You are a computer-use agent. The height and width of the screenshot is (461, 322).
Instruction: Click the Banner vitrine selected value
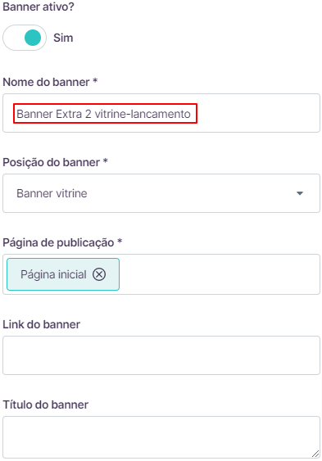coord(52,193)
